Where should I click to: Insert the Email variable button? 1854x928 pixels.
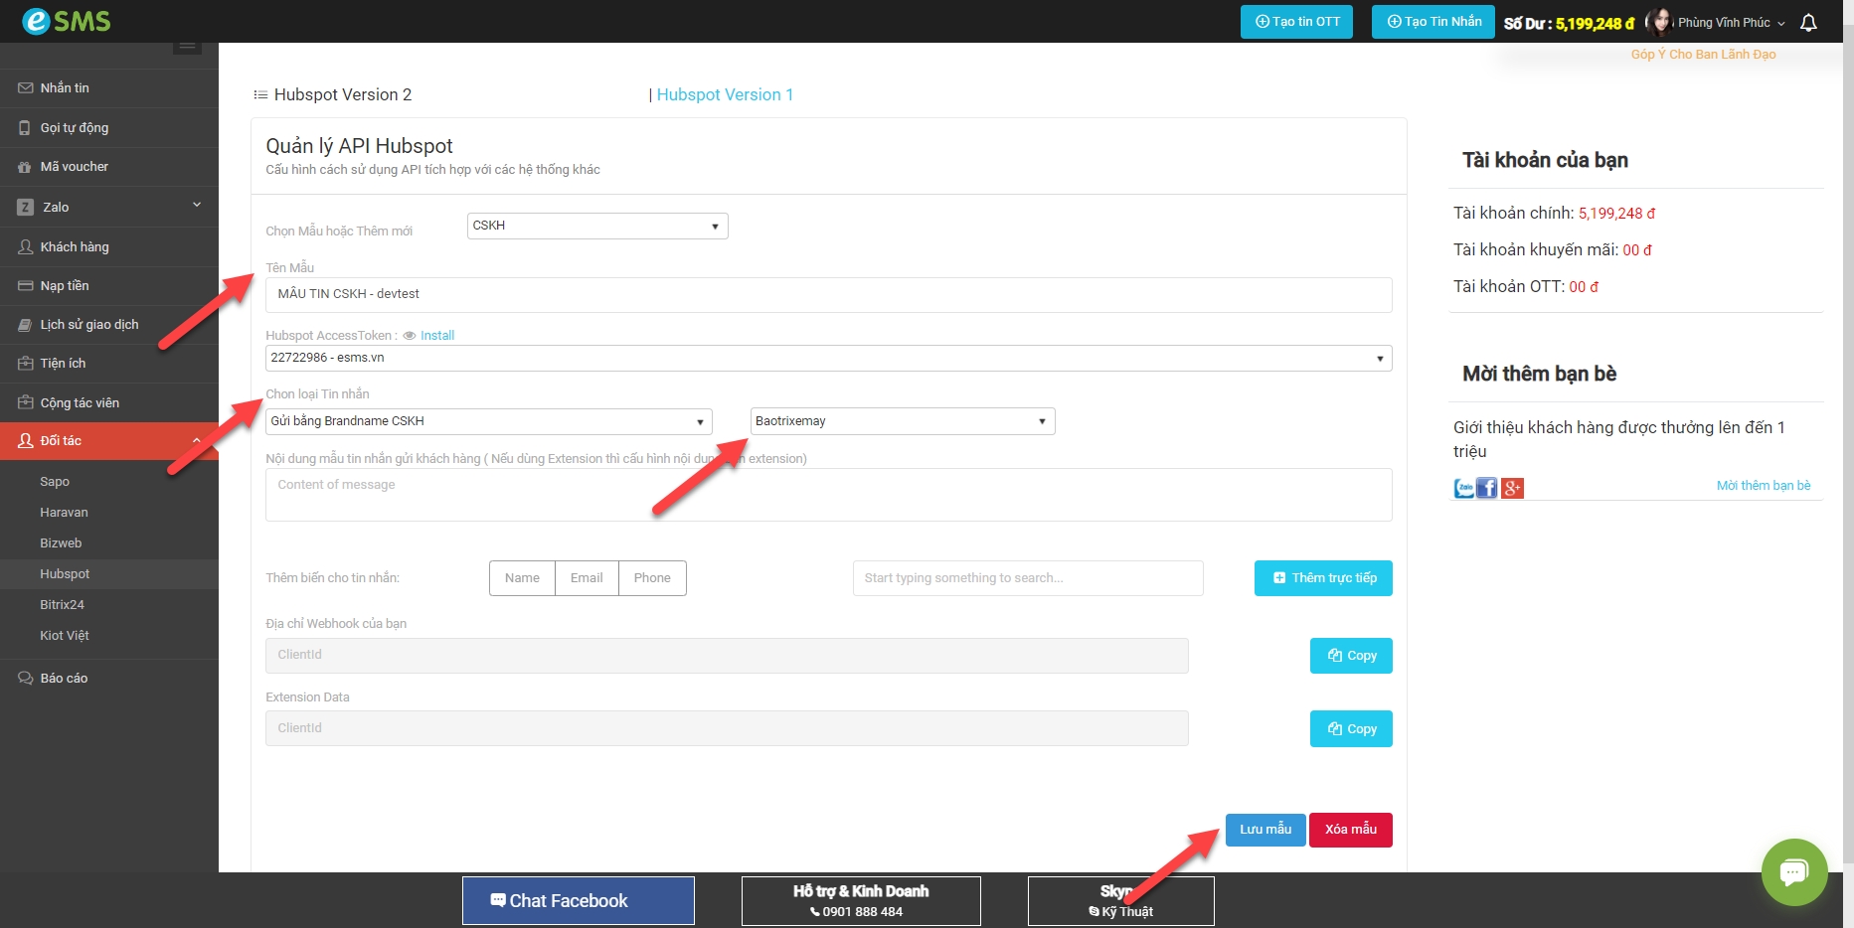tap(587, 578)
